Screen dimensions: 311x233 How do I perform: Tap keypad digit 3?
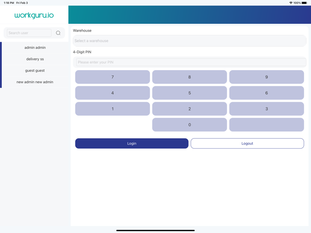pos(267,109)
